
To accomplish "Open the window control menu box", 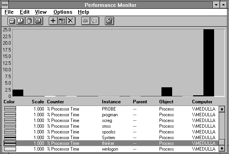I will [x=5, y=5].
